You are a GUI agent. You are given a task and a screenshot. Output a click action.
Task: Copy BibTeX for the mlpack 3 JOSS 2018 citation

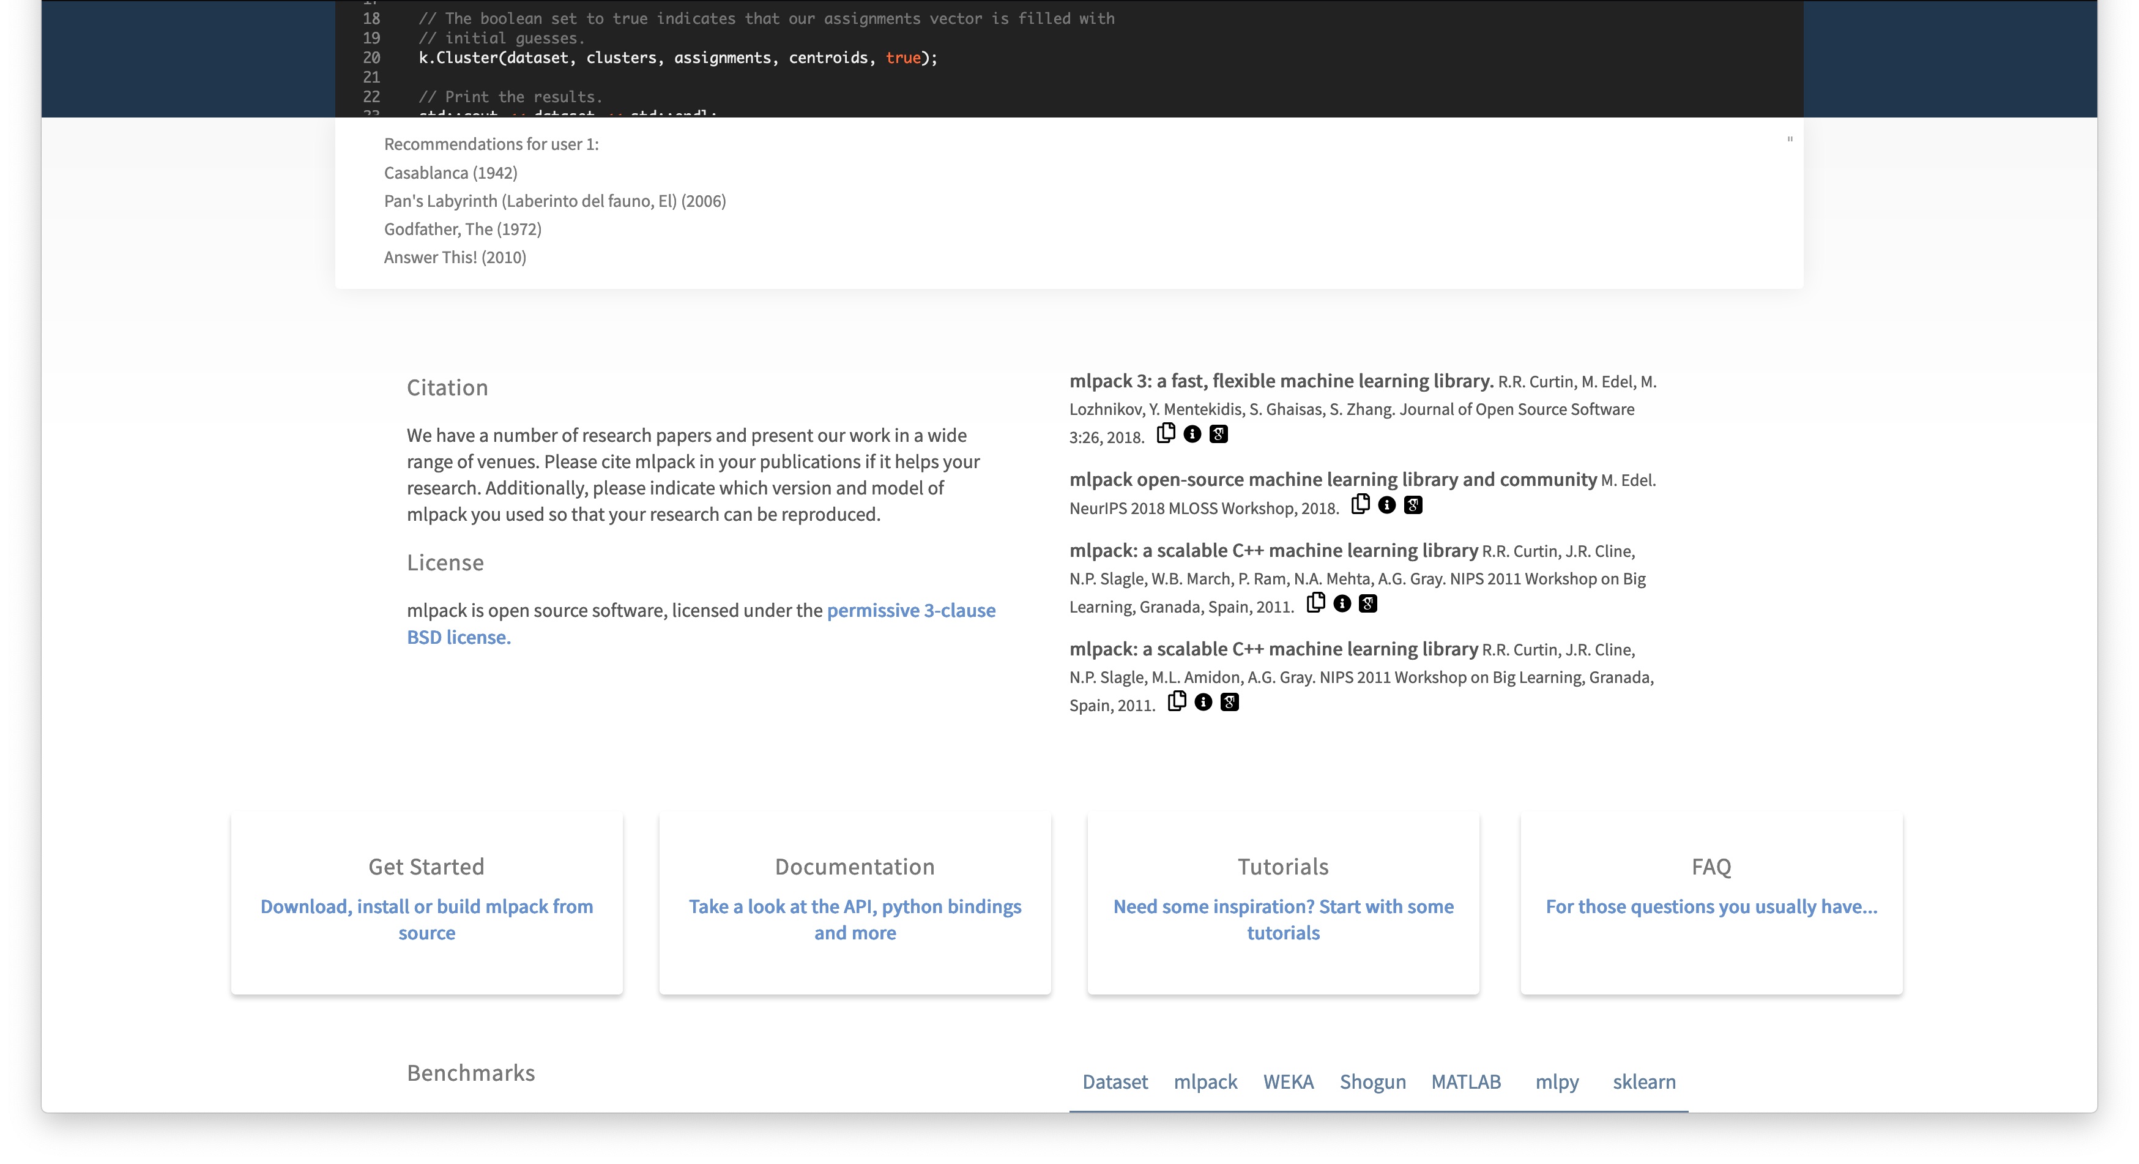tap(1166, 433)
